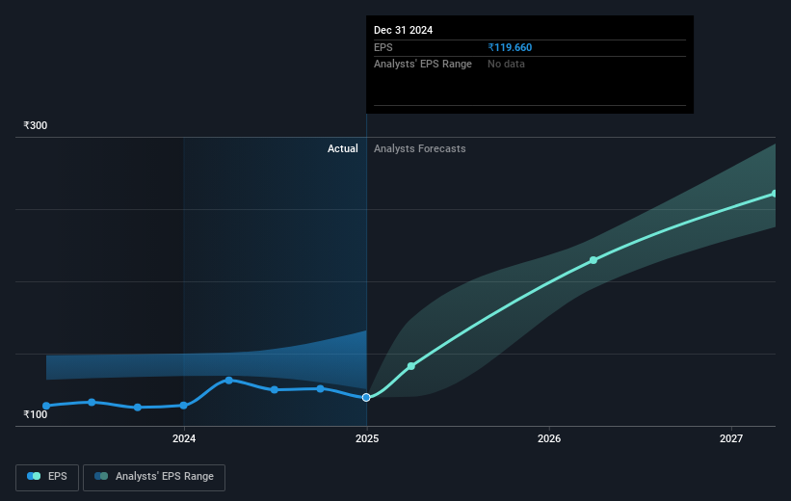Screen dimensions: 791x501
Task: Click the EPS legend color icon
Action: pos(34,476)
